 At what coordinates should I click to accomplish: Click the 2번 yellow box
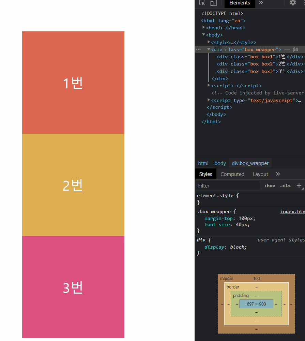[73, 185]
